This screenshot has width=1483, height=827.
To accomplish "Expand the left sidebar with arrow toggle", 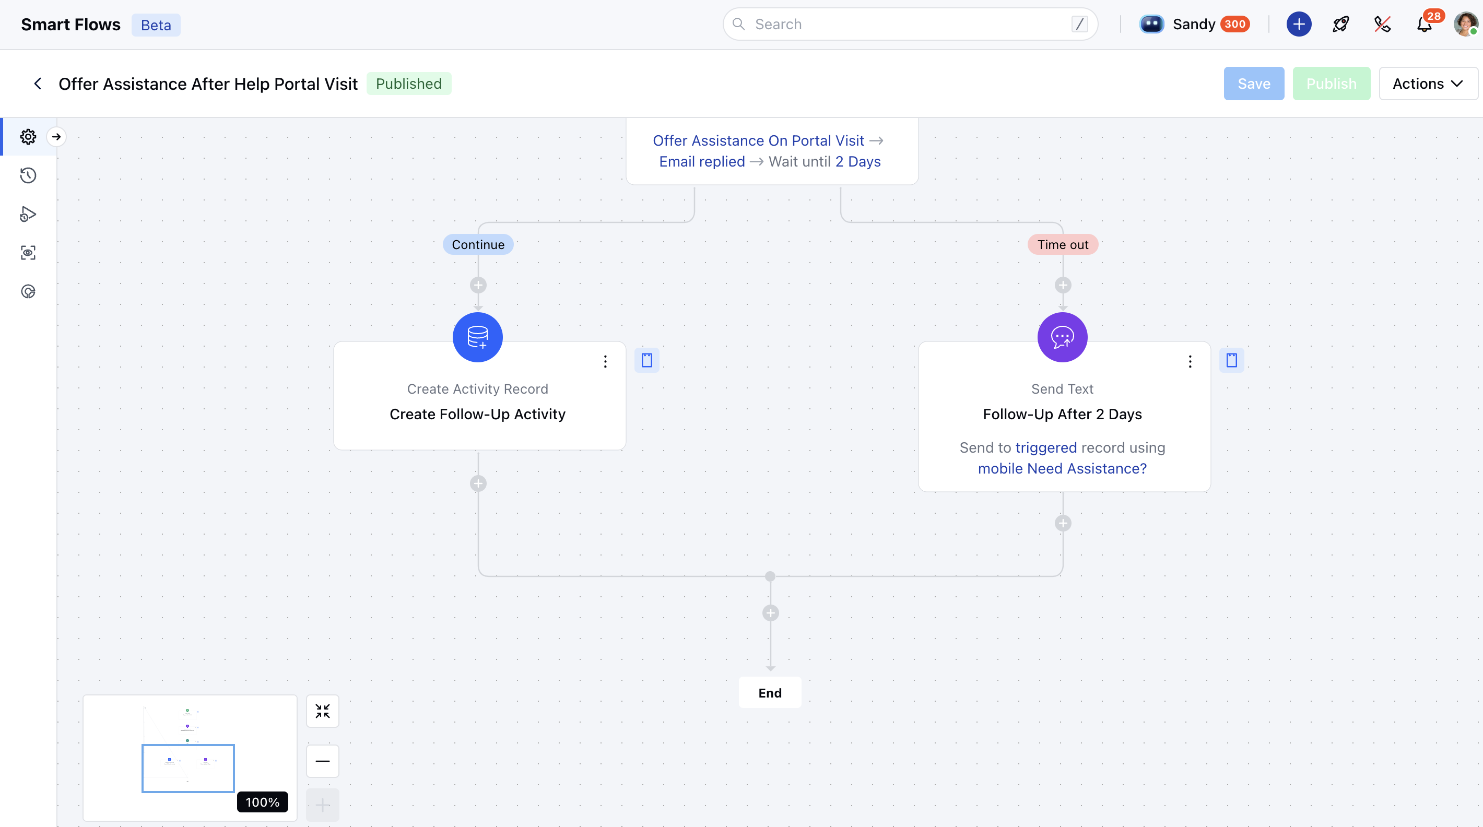I will [56, 137].
